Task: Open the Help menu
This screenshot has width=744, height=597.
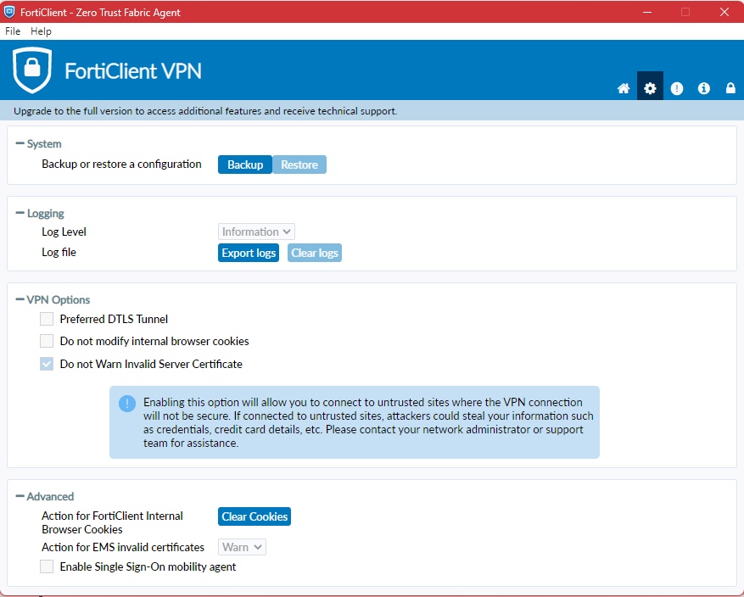Action: [x=41, y=31]
